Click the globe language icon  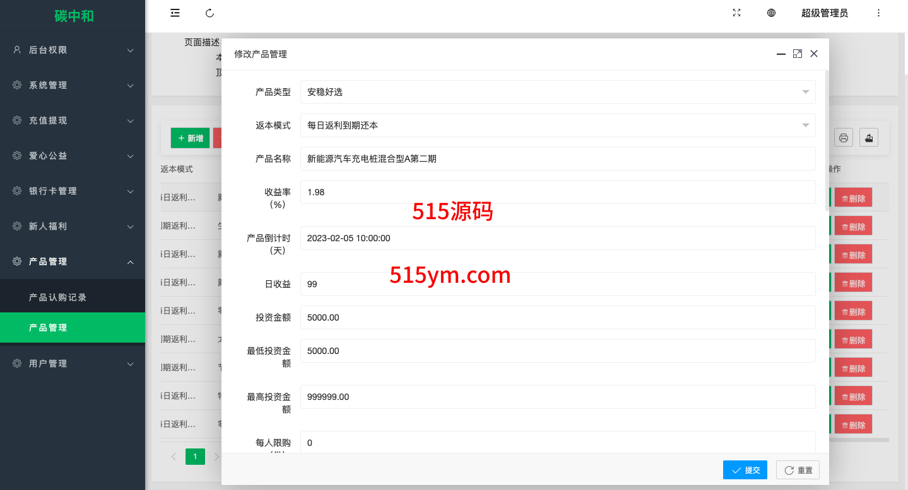click(771, 13)
